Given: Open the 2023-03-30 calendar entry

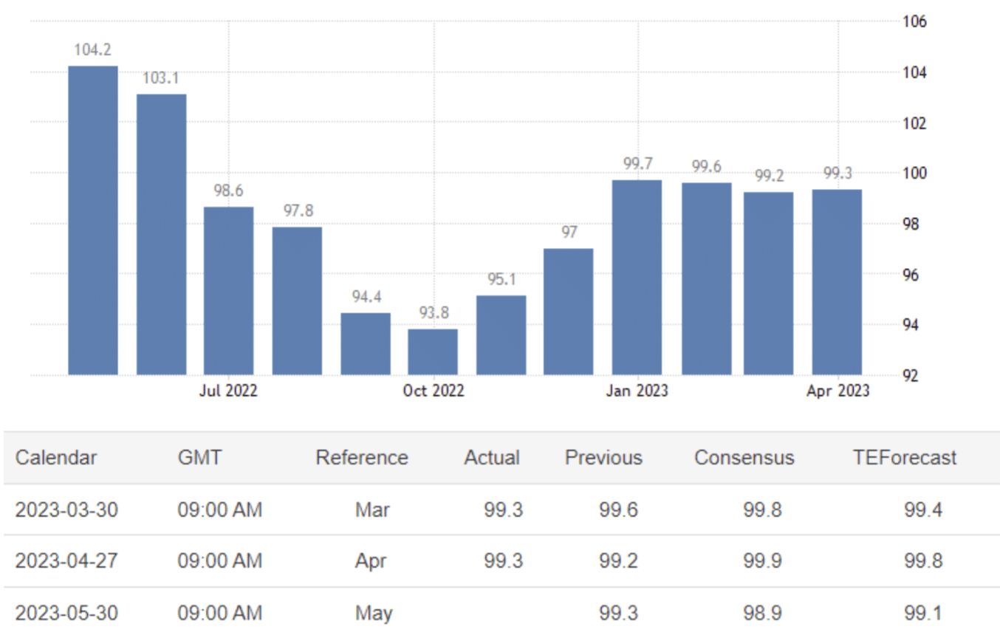Looking at the screenshot, I should 66,509.
